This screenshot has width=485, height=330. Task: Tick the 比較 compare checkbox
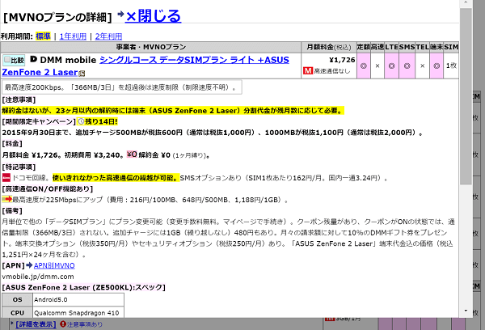7,60
